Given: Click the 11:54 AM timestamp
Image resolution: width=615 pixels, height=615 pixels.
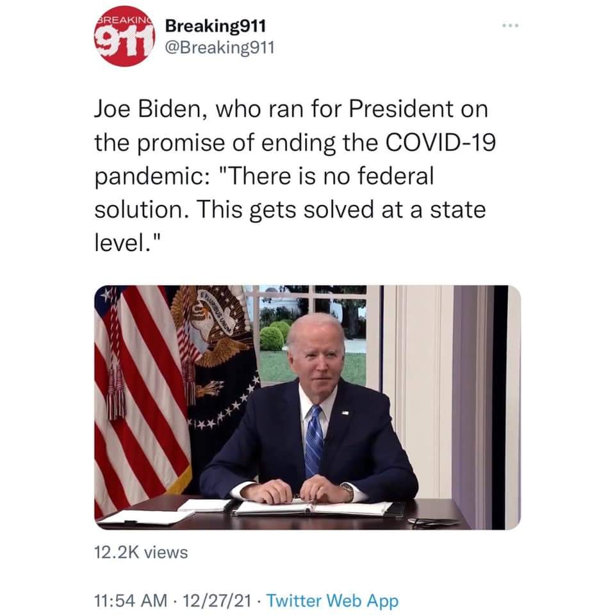Looking at the screenshot, I should (x=131, y=600).
